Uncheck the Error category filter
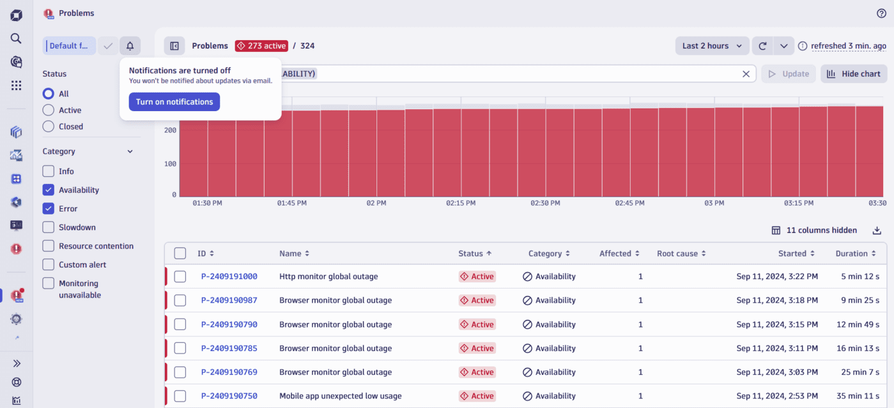 pos(48,208)
